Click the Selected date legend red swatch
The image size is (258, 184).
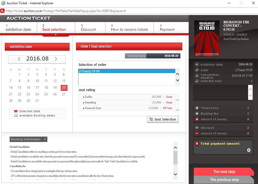[x=16, y=111]
